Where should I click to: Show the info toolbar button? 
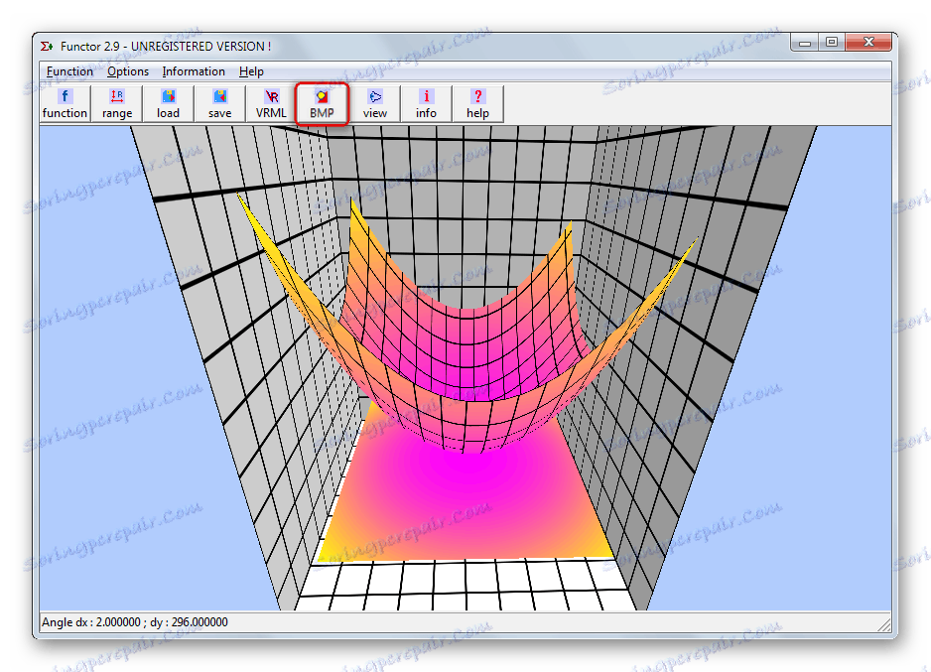(x=427, y=104)
